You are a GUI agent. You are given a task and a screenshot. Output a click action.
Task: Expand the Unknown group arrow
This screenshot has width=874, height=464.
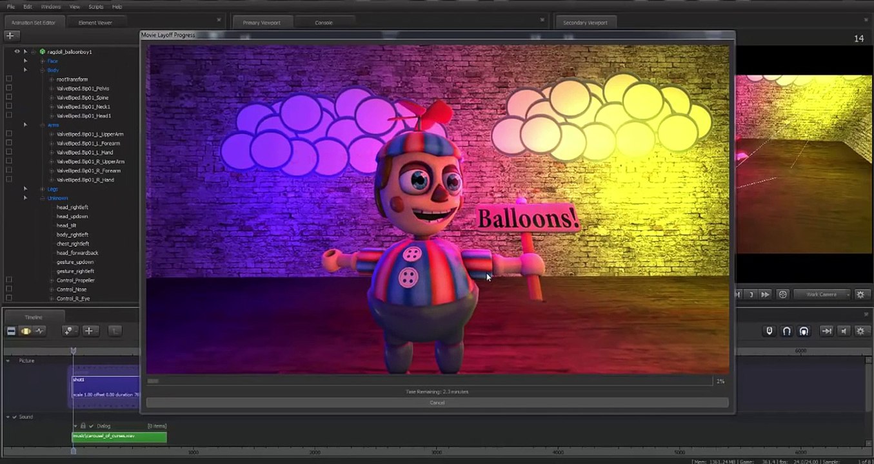(x=25, y=198)
